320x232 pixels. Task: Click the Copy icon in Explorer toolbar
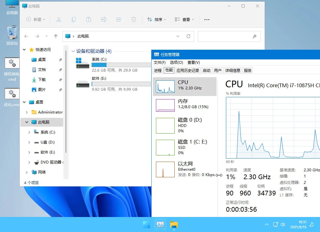74,19
